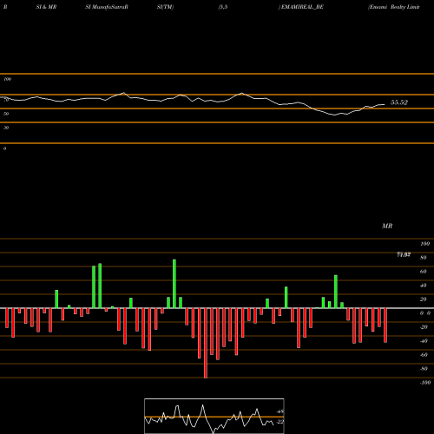Click the 40 label on MR right axis

(424, 286)
